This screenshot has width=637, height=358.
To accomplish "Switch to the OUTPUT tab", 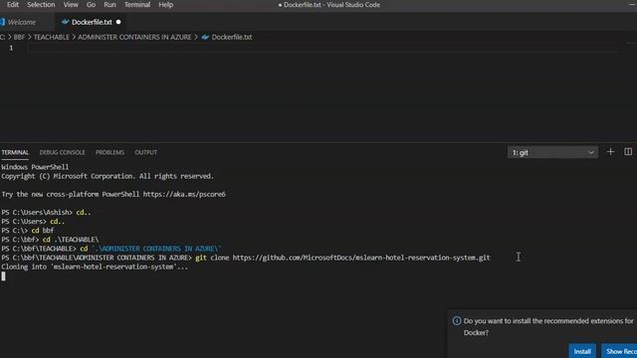I will (146, 152).
